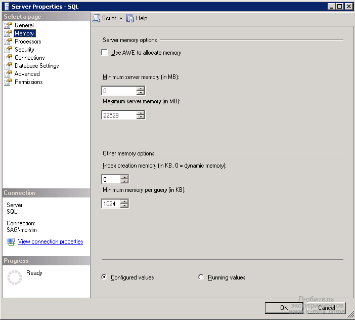This screenshot has width=355, height=320.
Task: Show the Advanced page
Action: click(x=27, y=74)
